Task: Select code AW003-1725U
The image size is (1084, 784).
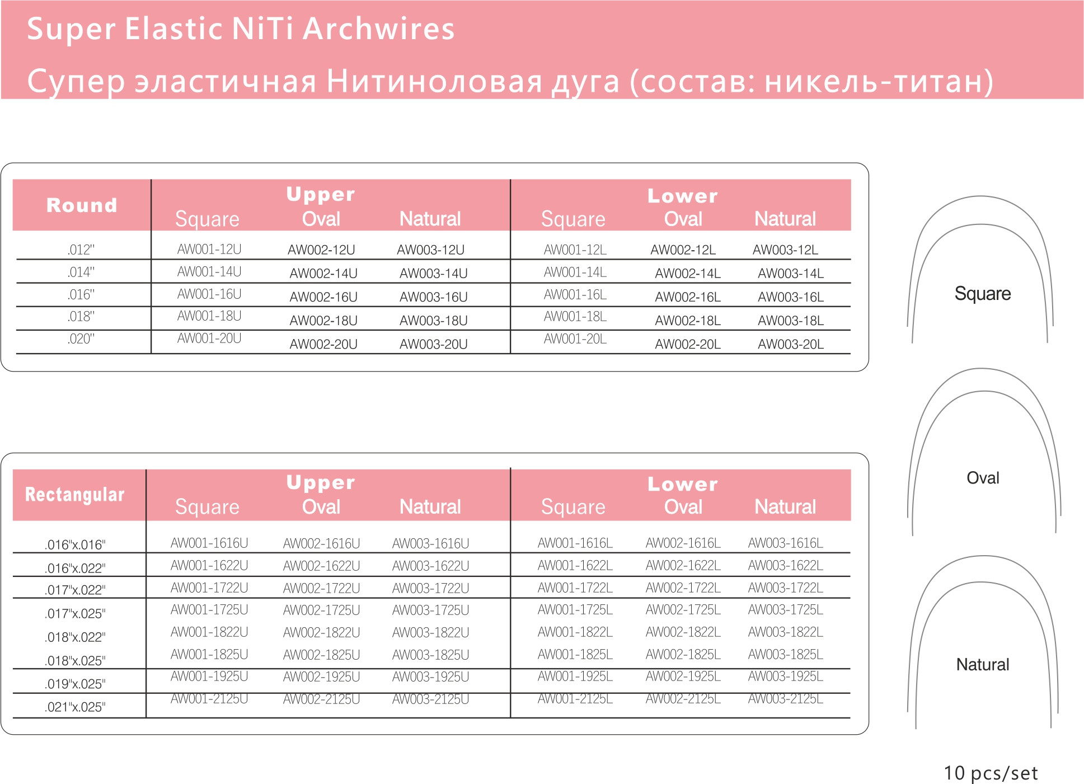Action: pyautogui.click(x=430, y=610)
